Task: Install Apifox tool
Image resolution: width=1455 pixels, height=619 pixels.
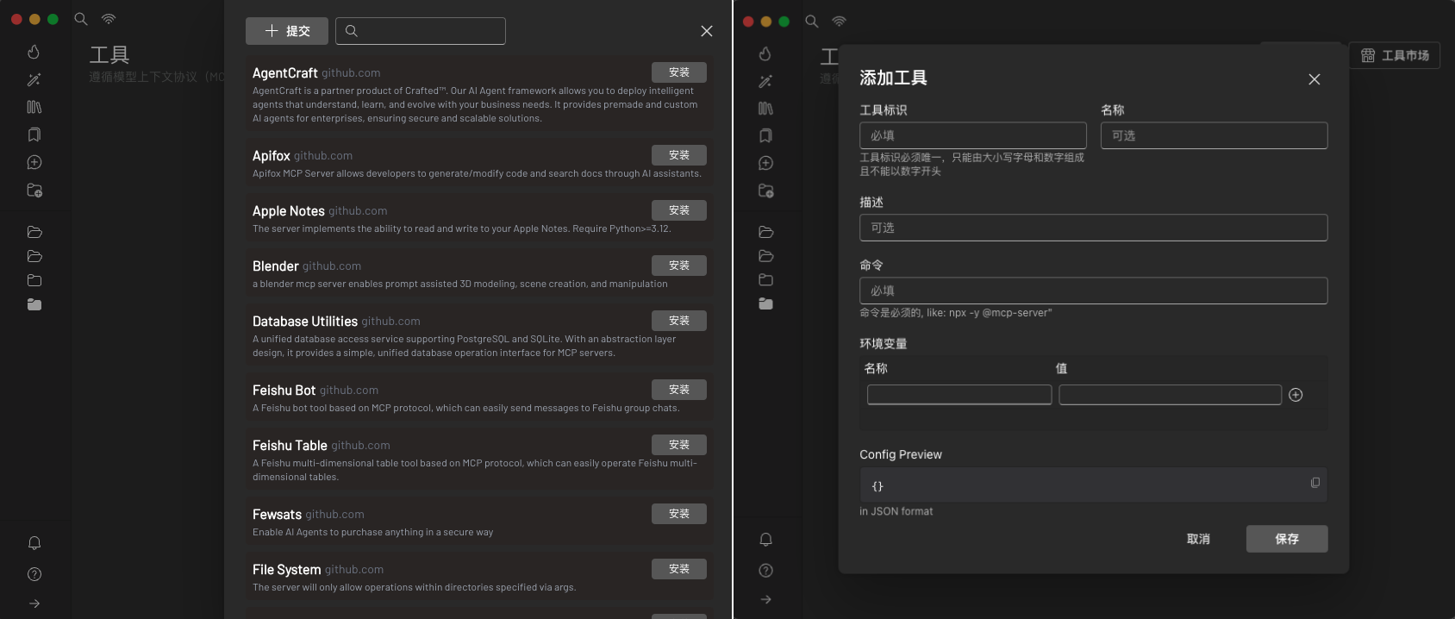Action: point(679,155)
